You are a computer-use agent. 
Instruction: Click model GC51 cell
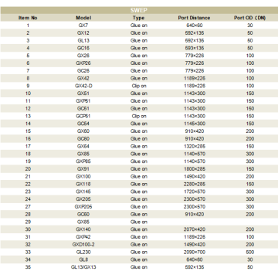tap(83, 108)
